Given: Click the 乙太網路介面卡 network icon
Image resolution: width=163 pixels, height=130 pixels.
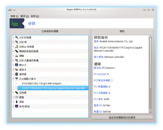Looking at the screenshot, I should click(17, 79).
